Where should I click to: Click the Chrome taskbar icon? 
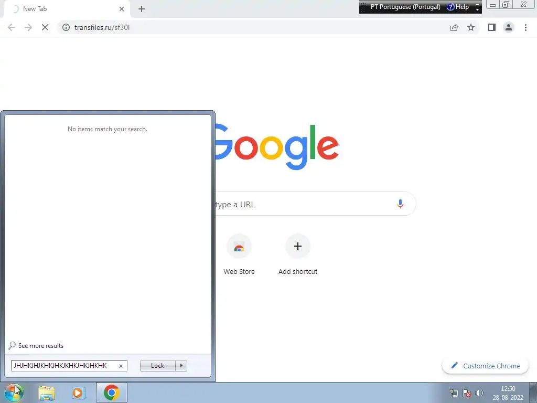[x=111, y=393]
